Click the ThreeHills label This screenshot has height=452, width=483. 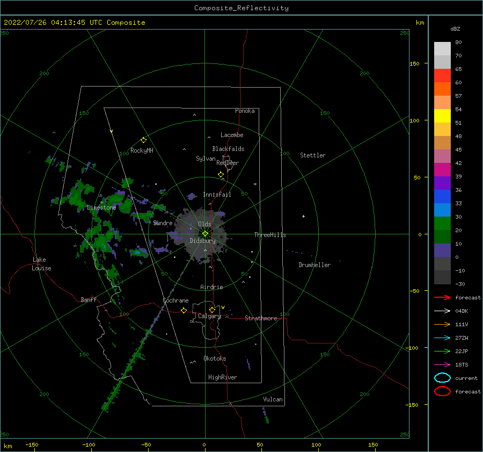(x=270, y=235)
